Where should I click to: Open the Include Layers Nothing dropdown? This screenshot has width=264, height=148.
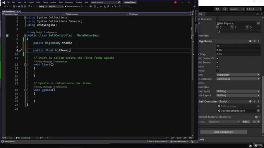click(238, 91)
